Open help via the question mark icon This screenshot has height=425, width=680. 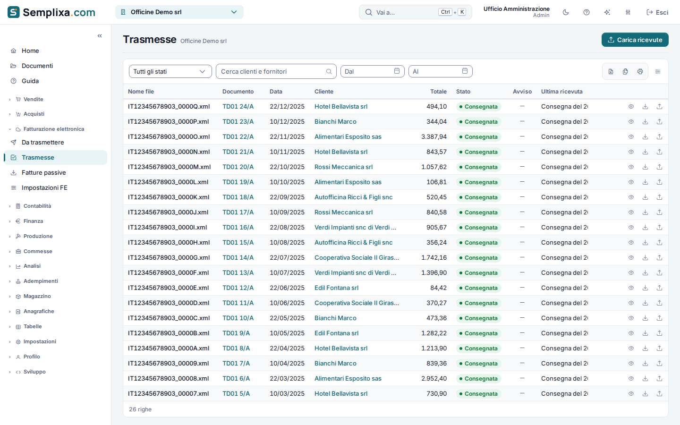[x=586, y=12]
